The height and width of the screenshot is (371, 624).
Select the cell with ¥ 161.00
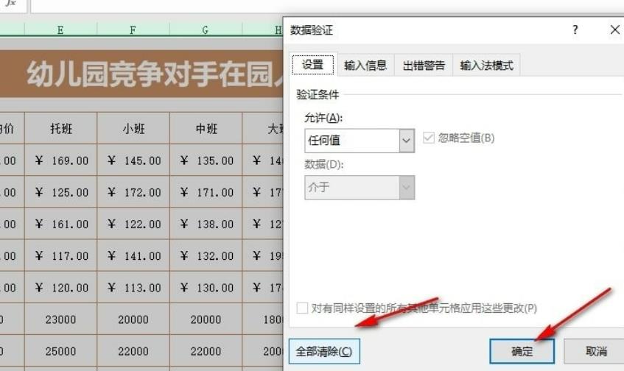60,224
